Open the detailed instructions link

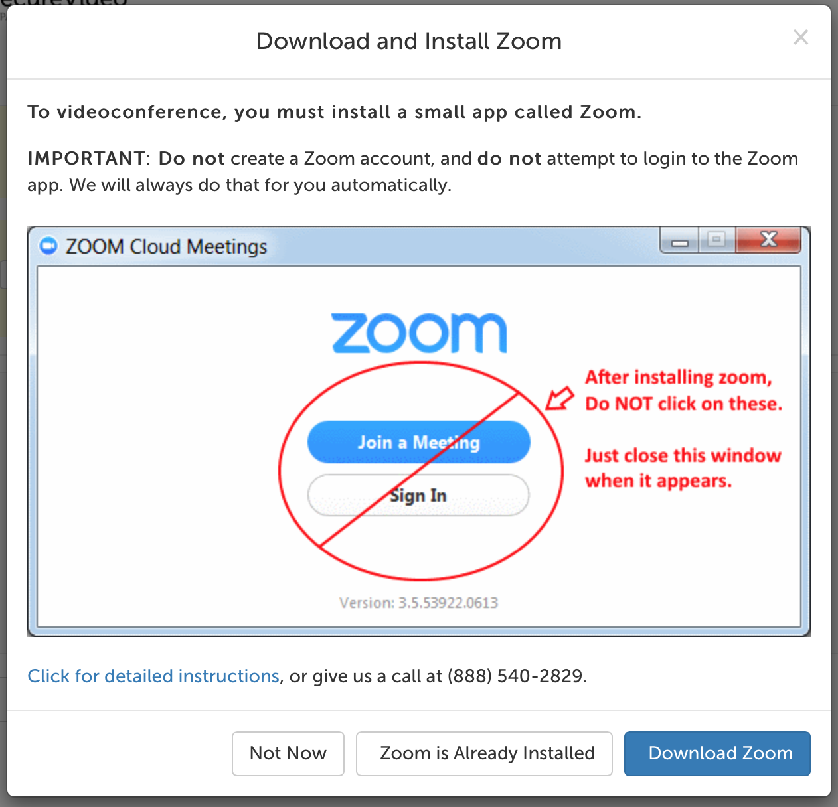click(x=153, y=676)
